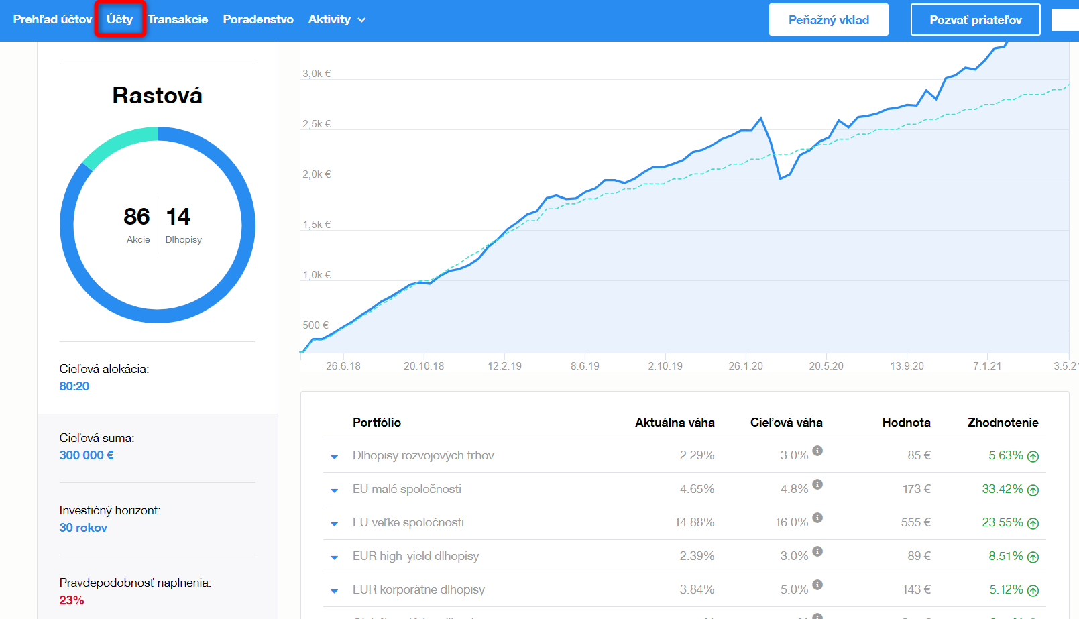Viewport: 1079px width, 619px height.
Task: Expand the Dlhopisy rozvojových trhov row
Action: (334, 457)
